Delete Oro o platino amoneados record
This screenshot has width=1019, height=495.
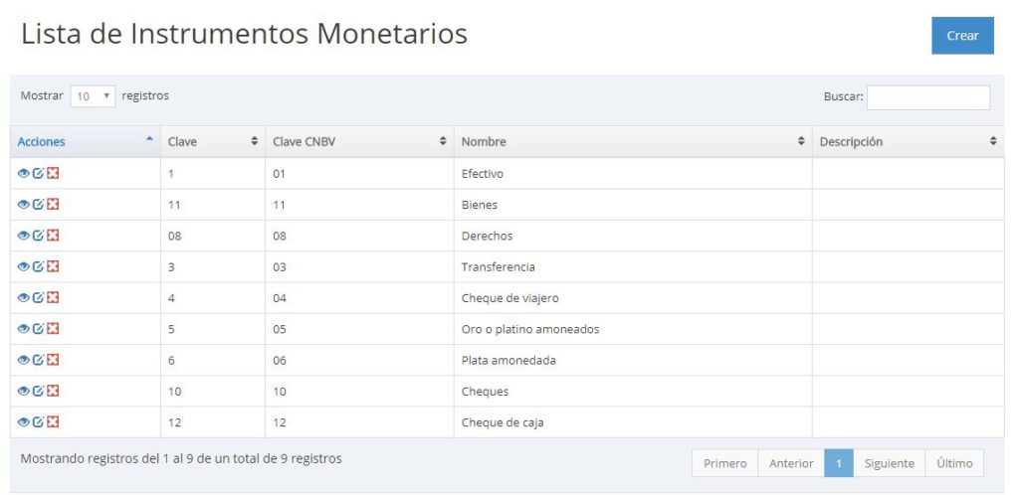point(54,329)
